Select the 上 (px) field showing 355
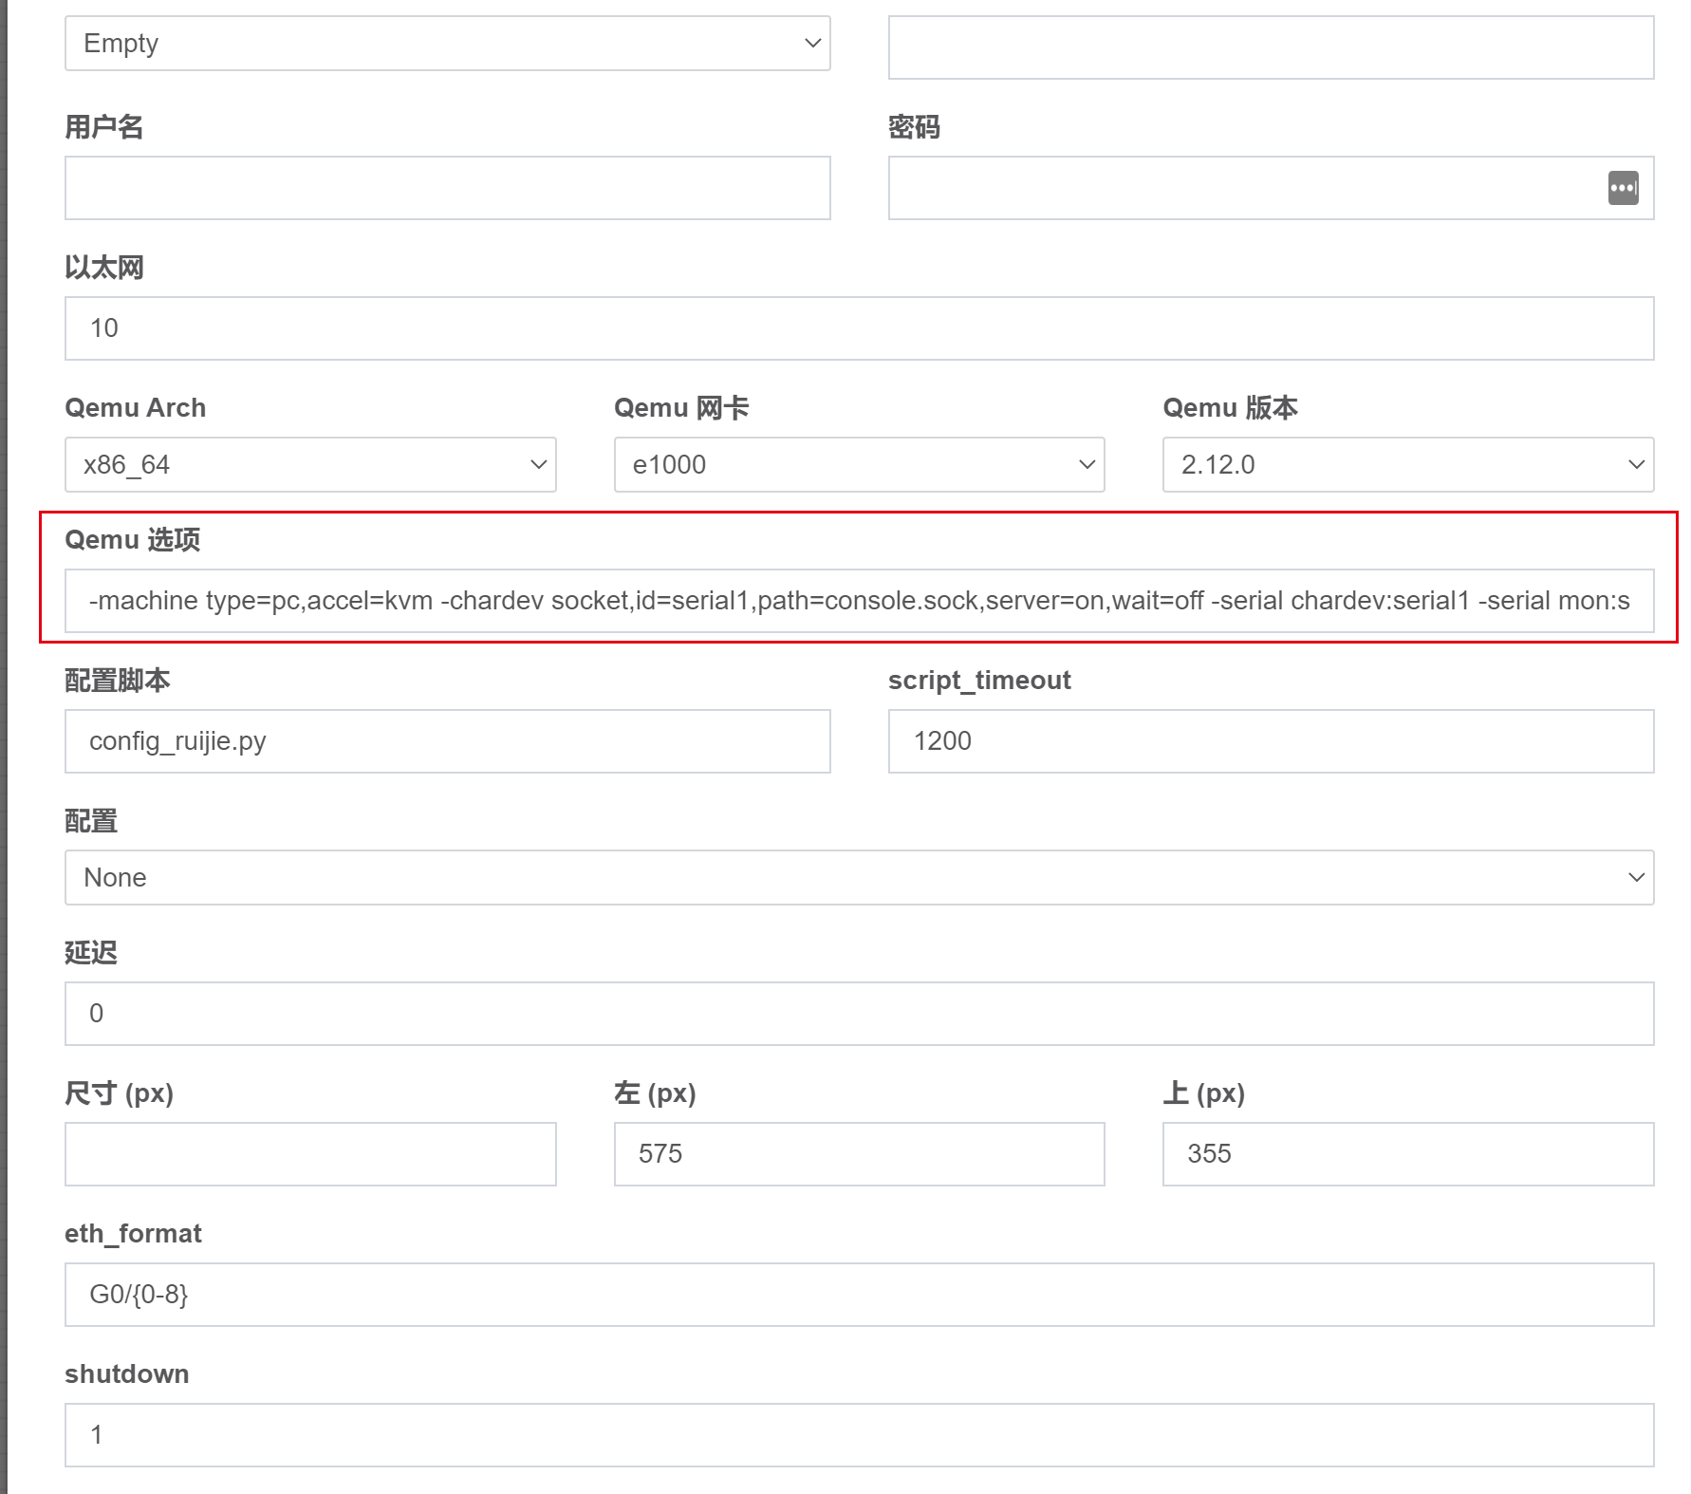 pos(1405,1153)
